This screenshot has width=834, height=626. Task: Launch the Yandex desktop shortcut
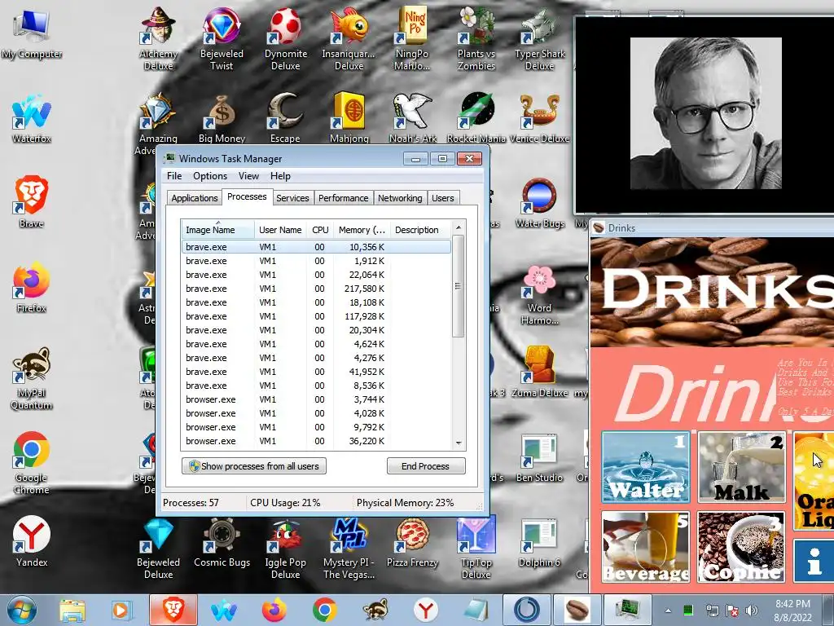pyautogui.click(x=32, y=541)
